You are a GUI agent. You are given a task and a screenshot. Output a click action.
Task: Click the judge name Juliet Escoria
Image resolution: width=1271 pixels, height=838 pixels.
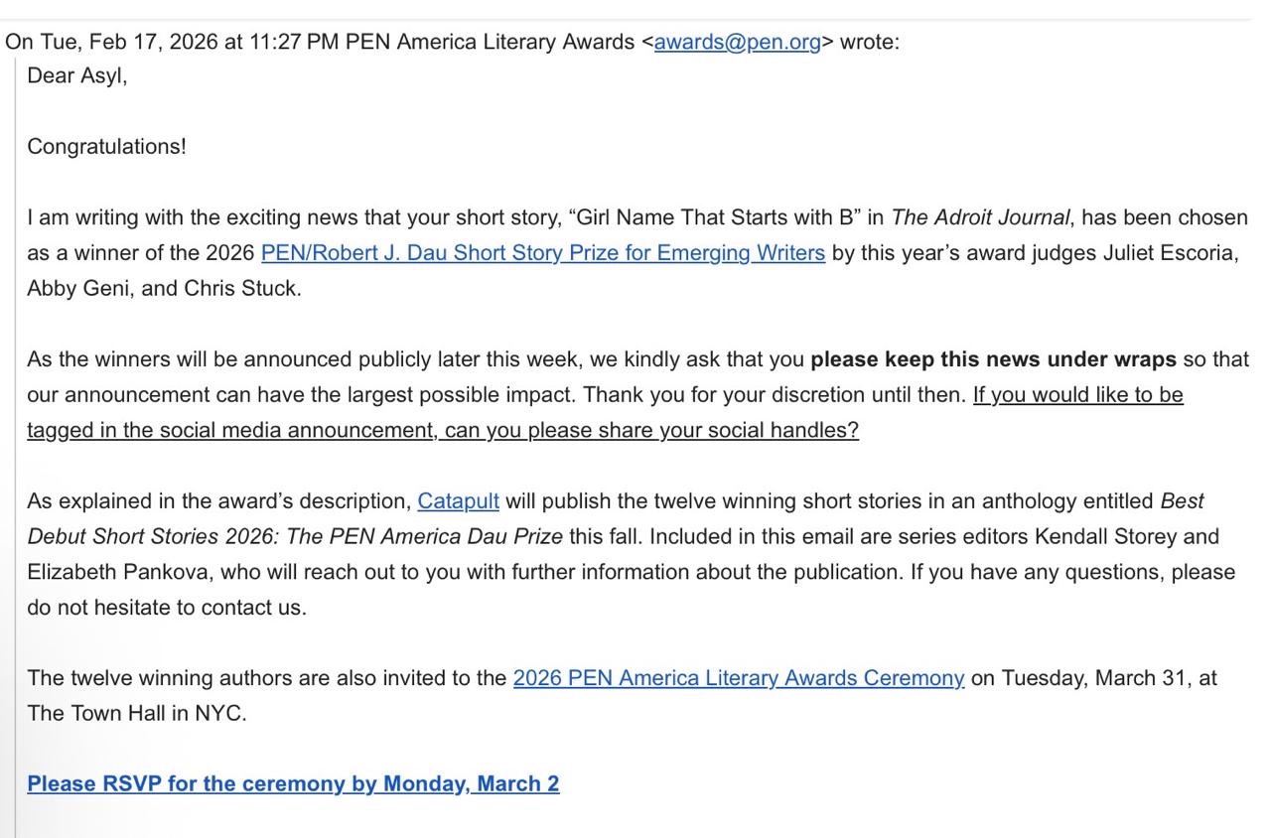1169,253
